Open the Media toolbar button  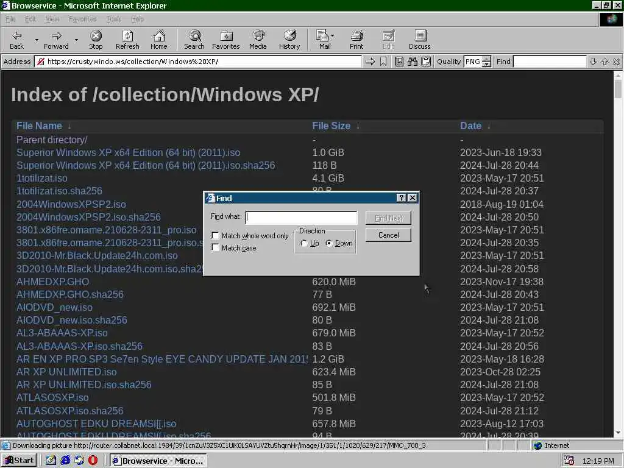[x=258, y=40]
